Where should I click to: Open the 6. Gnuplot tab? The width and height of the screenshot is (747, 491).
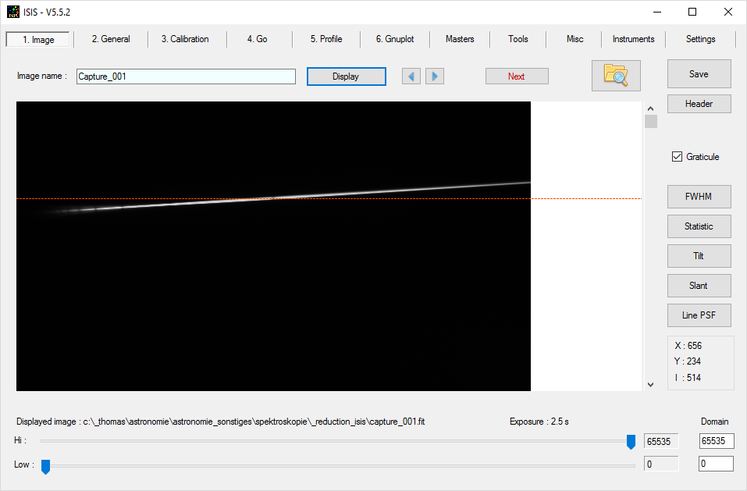pyautogui.click(x=395, y=39)
